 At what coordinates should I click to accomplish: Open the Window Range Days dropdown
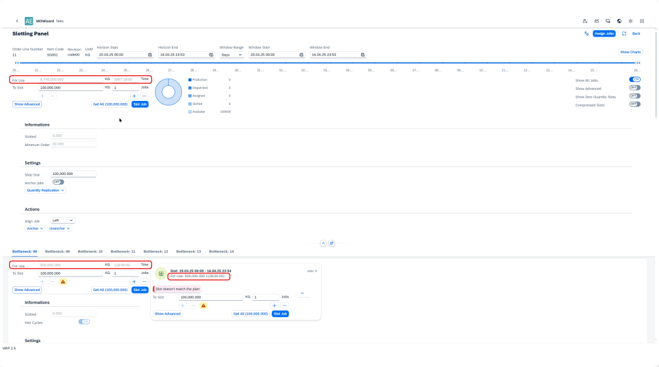231,55
